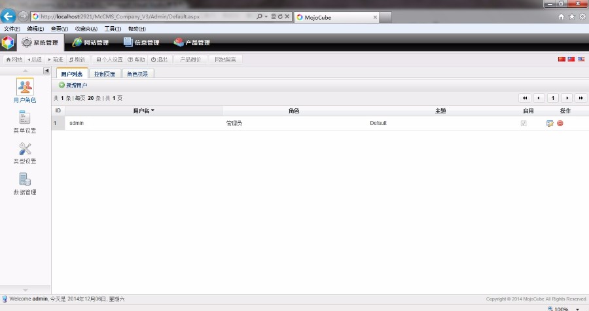589x311 pixels.
Task: Open 菜单设置 in the sidebar
Action: tap(25, 122)
